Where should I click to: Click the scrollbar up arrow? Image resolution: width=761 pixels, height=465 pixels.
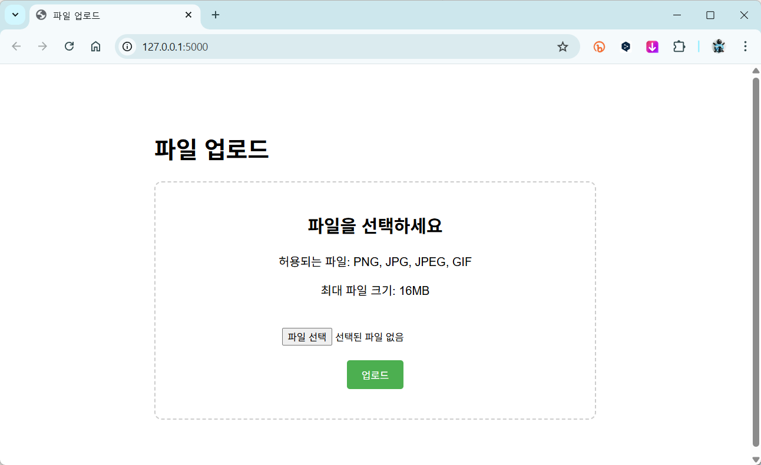click(756, 71)
